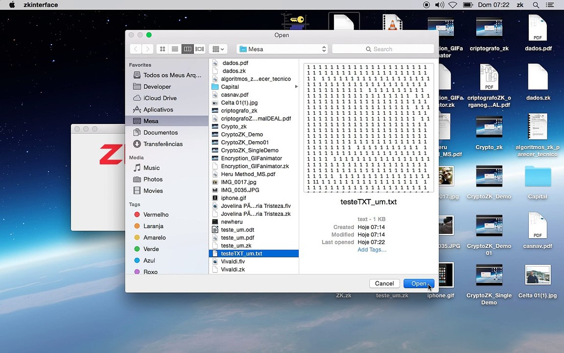Select column view mode button
Viewport: 564px width, 353px height.
tap(188, 49)
